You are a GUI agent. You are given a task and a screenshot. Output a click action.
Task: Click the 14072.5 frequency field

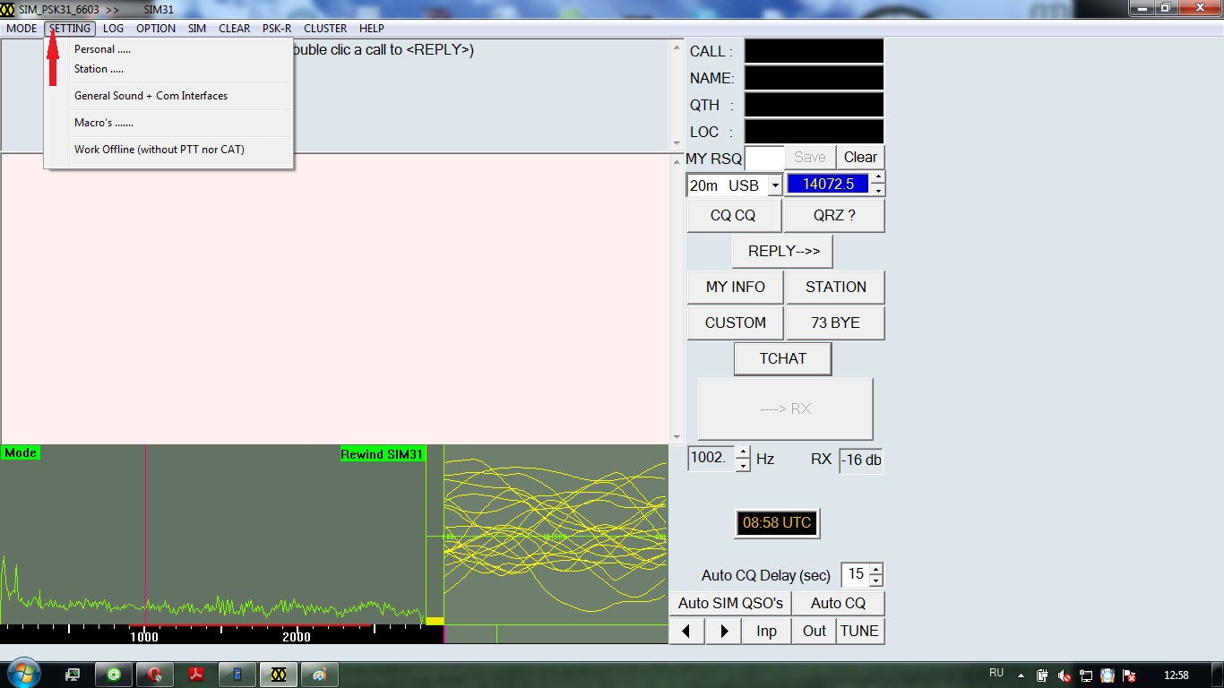click(828, 184)
